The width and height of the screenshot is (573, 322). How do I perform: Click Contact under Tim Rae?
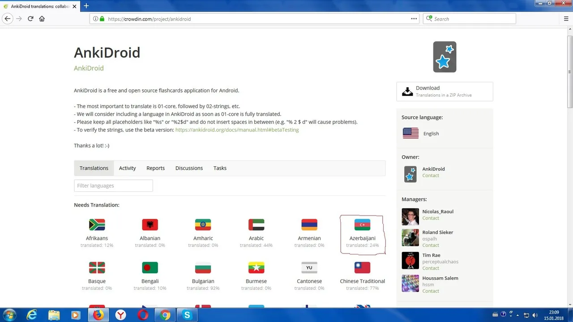click(x=431, y=268)
